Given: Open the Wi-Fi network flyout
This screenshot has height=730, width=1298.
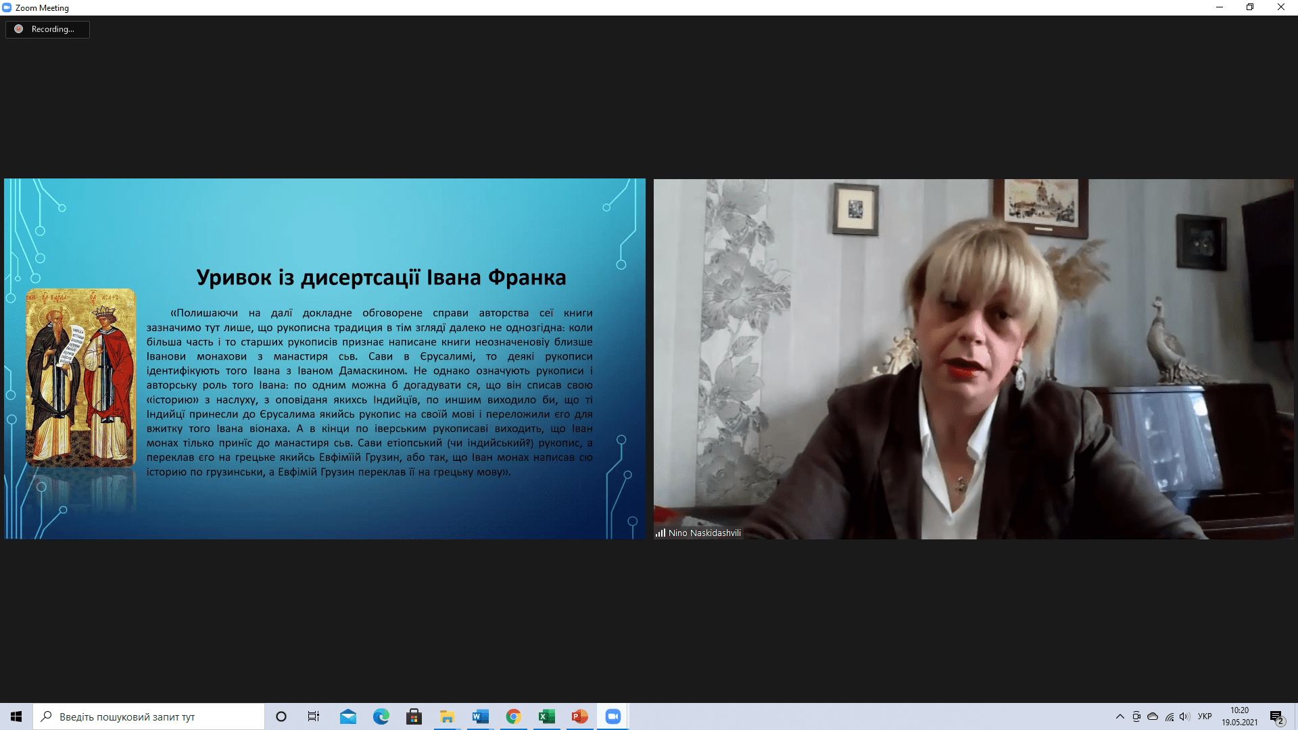Looking at the screenshot, I should click(1169, 716).
